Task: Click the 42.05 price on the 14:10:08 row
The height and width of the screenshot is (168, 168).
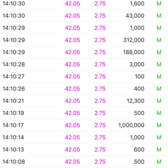Action: click(73, 162)
